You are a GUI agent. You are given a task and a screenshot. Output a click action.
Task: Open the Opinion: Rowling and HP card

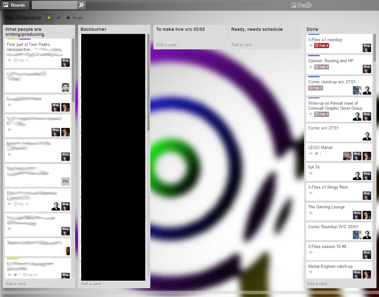click(331, 61)
